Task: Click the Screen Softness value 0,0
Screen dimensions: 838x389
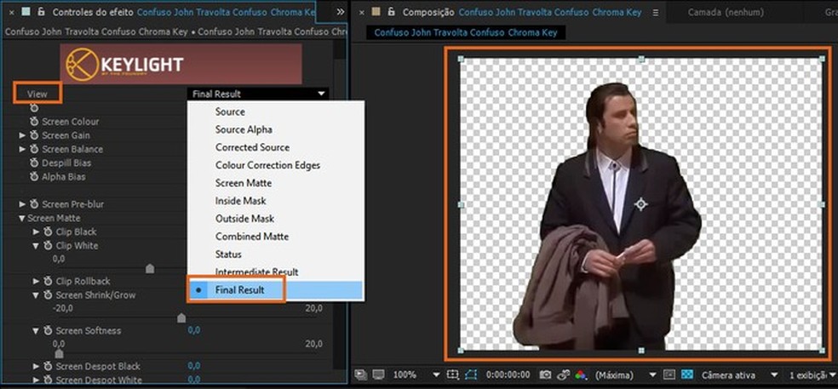Action: (193, 330)
